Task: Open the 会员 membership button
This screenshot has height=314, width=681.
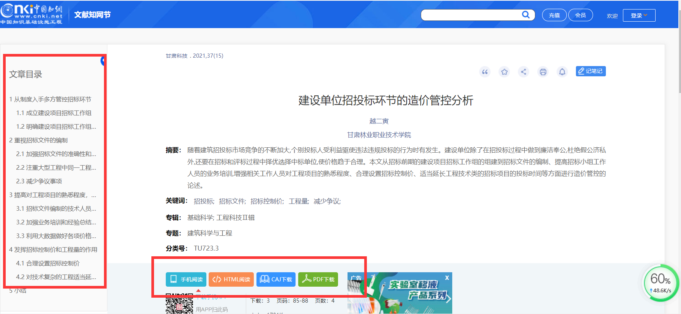Action: (x=580, y=15)
